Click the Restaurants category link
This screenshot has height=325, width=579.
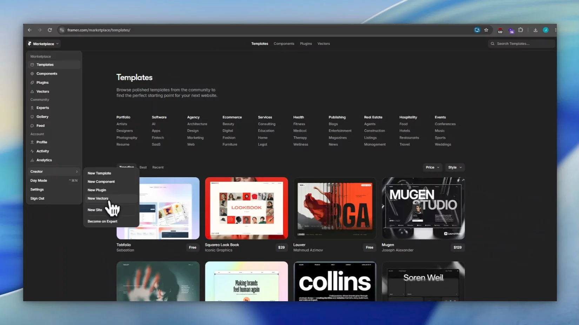click(x=409, y=138)
